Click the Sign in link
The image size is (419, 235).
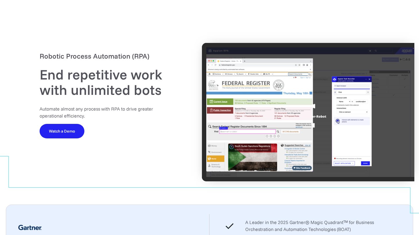302,77
